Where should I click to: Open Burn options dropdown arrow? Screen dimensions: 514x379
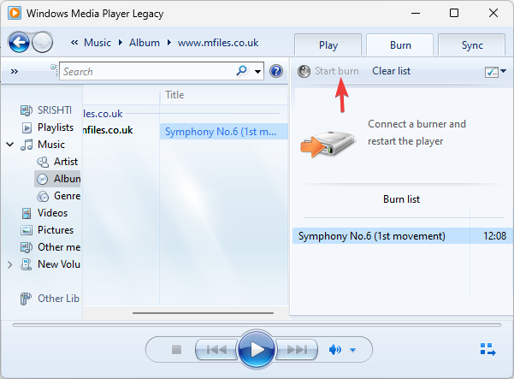[503, 71]
